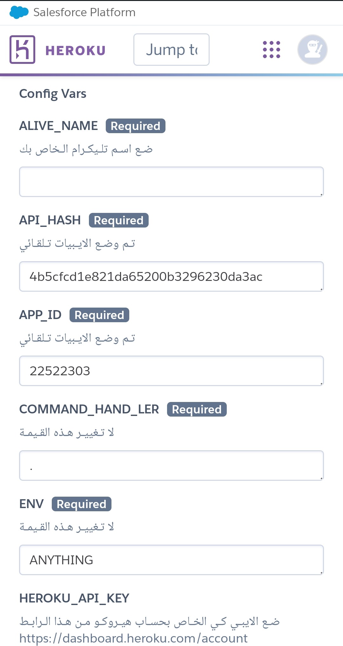Click the Heroku H logo icon

coord(22,50)
